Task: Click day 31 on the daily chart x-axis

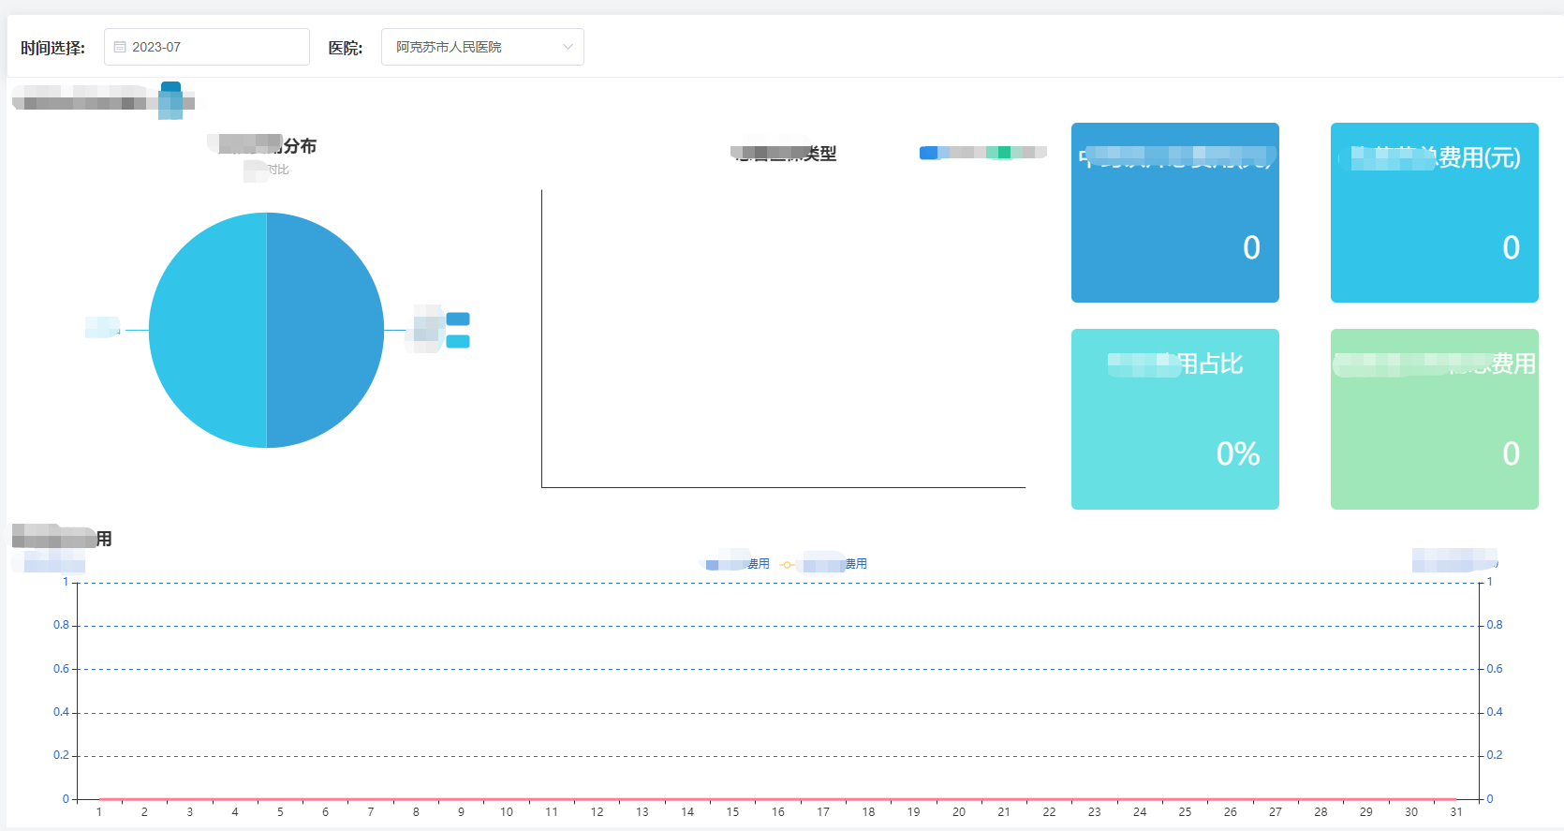Action: coord(1456,812)
